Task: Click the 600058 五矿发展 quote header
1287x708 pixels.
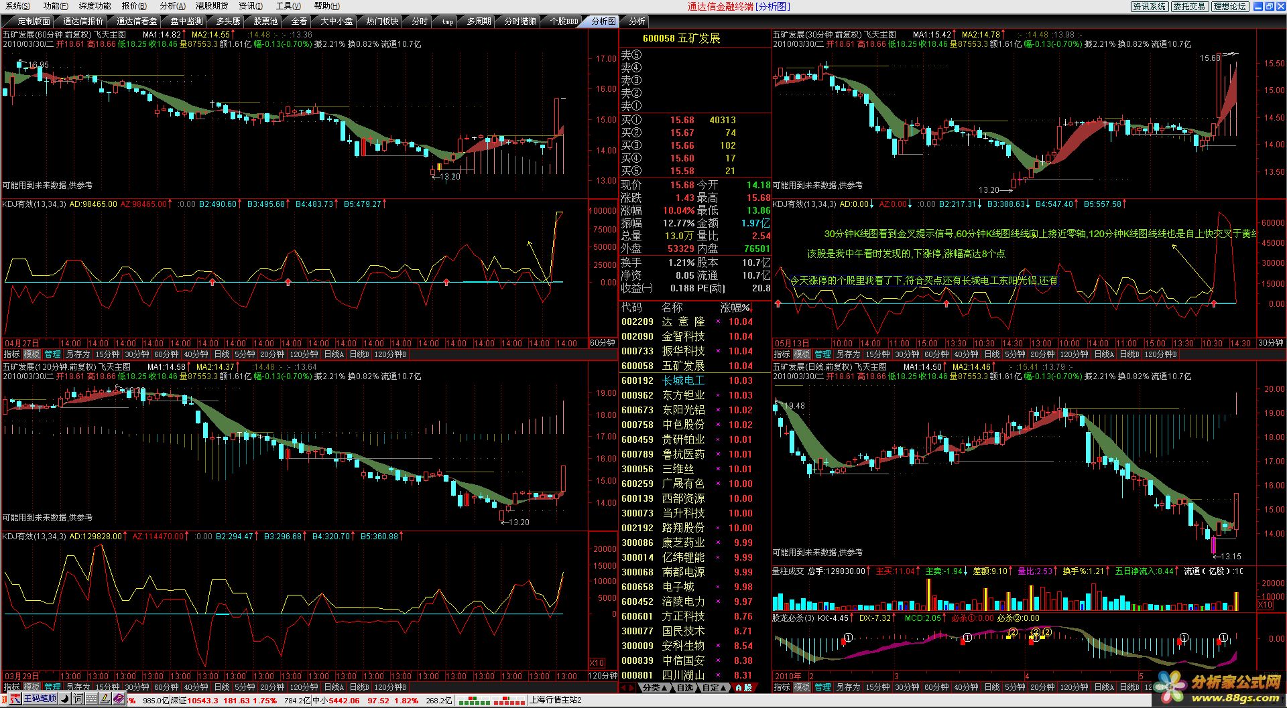Action: 681,39
